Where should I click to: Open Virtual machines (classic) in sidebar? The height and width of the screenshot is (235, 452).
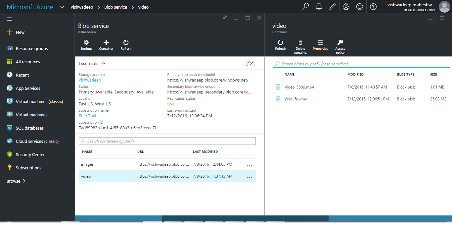[x=39, y=101]
